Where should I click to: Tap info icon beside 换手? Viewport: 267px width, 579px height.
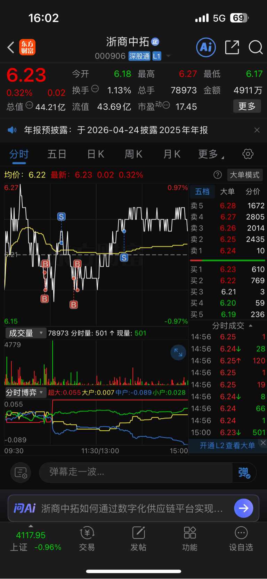(95, 89)
